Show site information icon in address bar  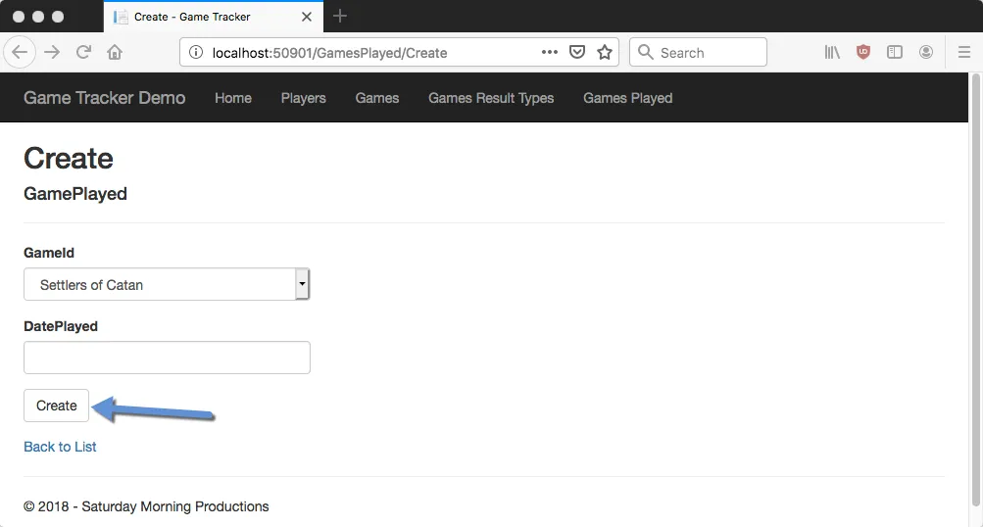[x=196, y=52]
